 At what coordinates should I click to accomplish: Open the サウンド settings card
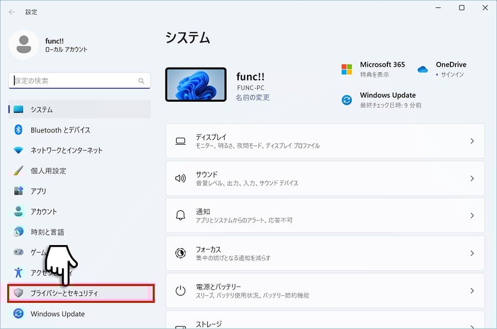pyautogui.click(x=325, y=178)
